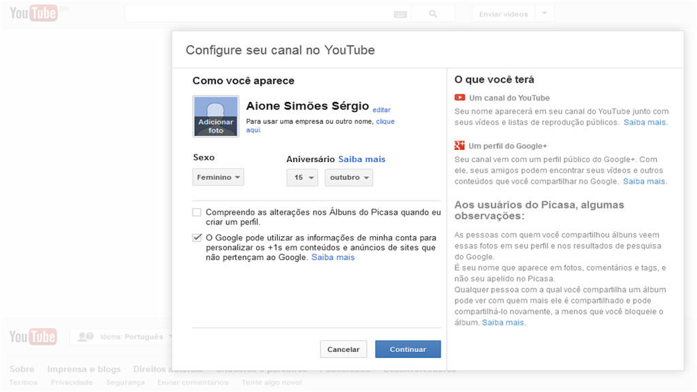This screenshot has width=697, height=392.
Task: Uncheck the Google +1 personalization checkbox
Action: 197,238
